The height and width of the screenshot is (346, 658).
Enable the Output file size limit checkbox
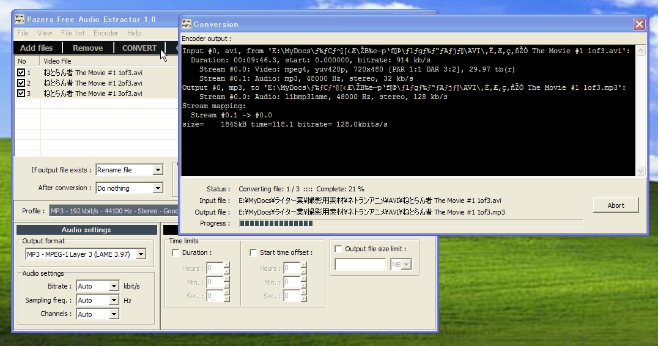338,249
